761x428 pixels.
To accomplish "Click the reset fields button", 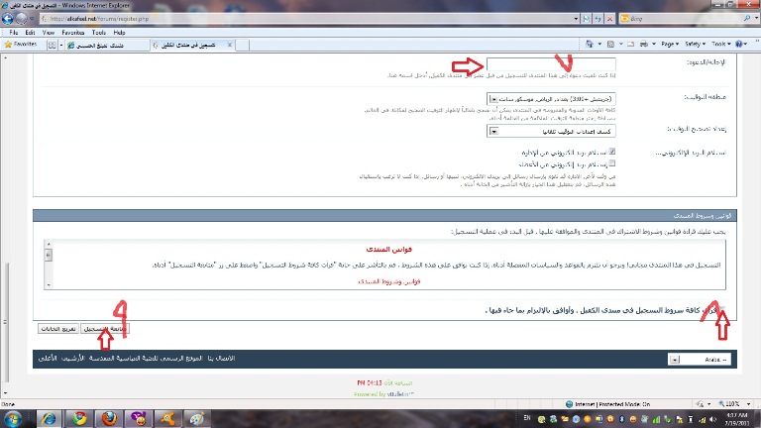I will click(58, 327).
